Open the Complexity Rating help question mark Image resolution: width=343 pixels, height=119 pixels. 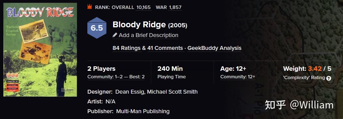329,78
